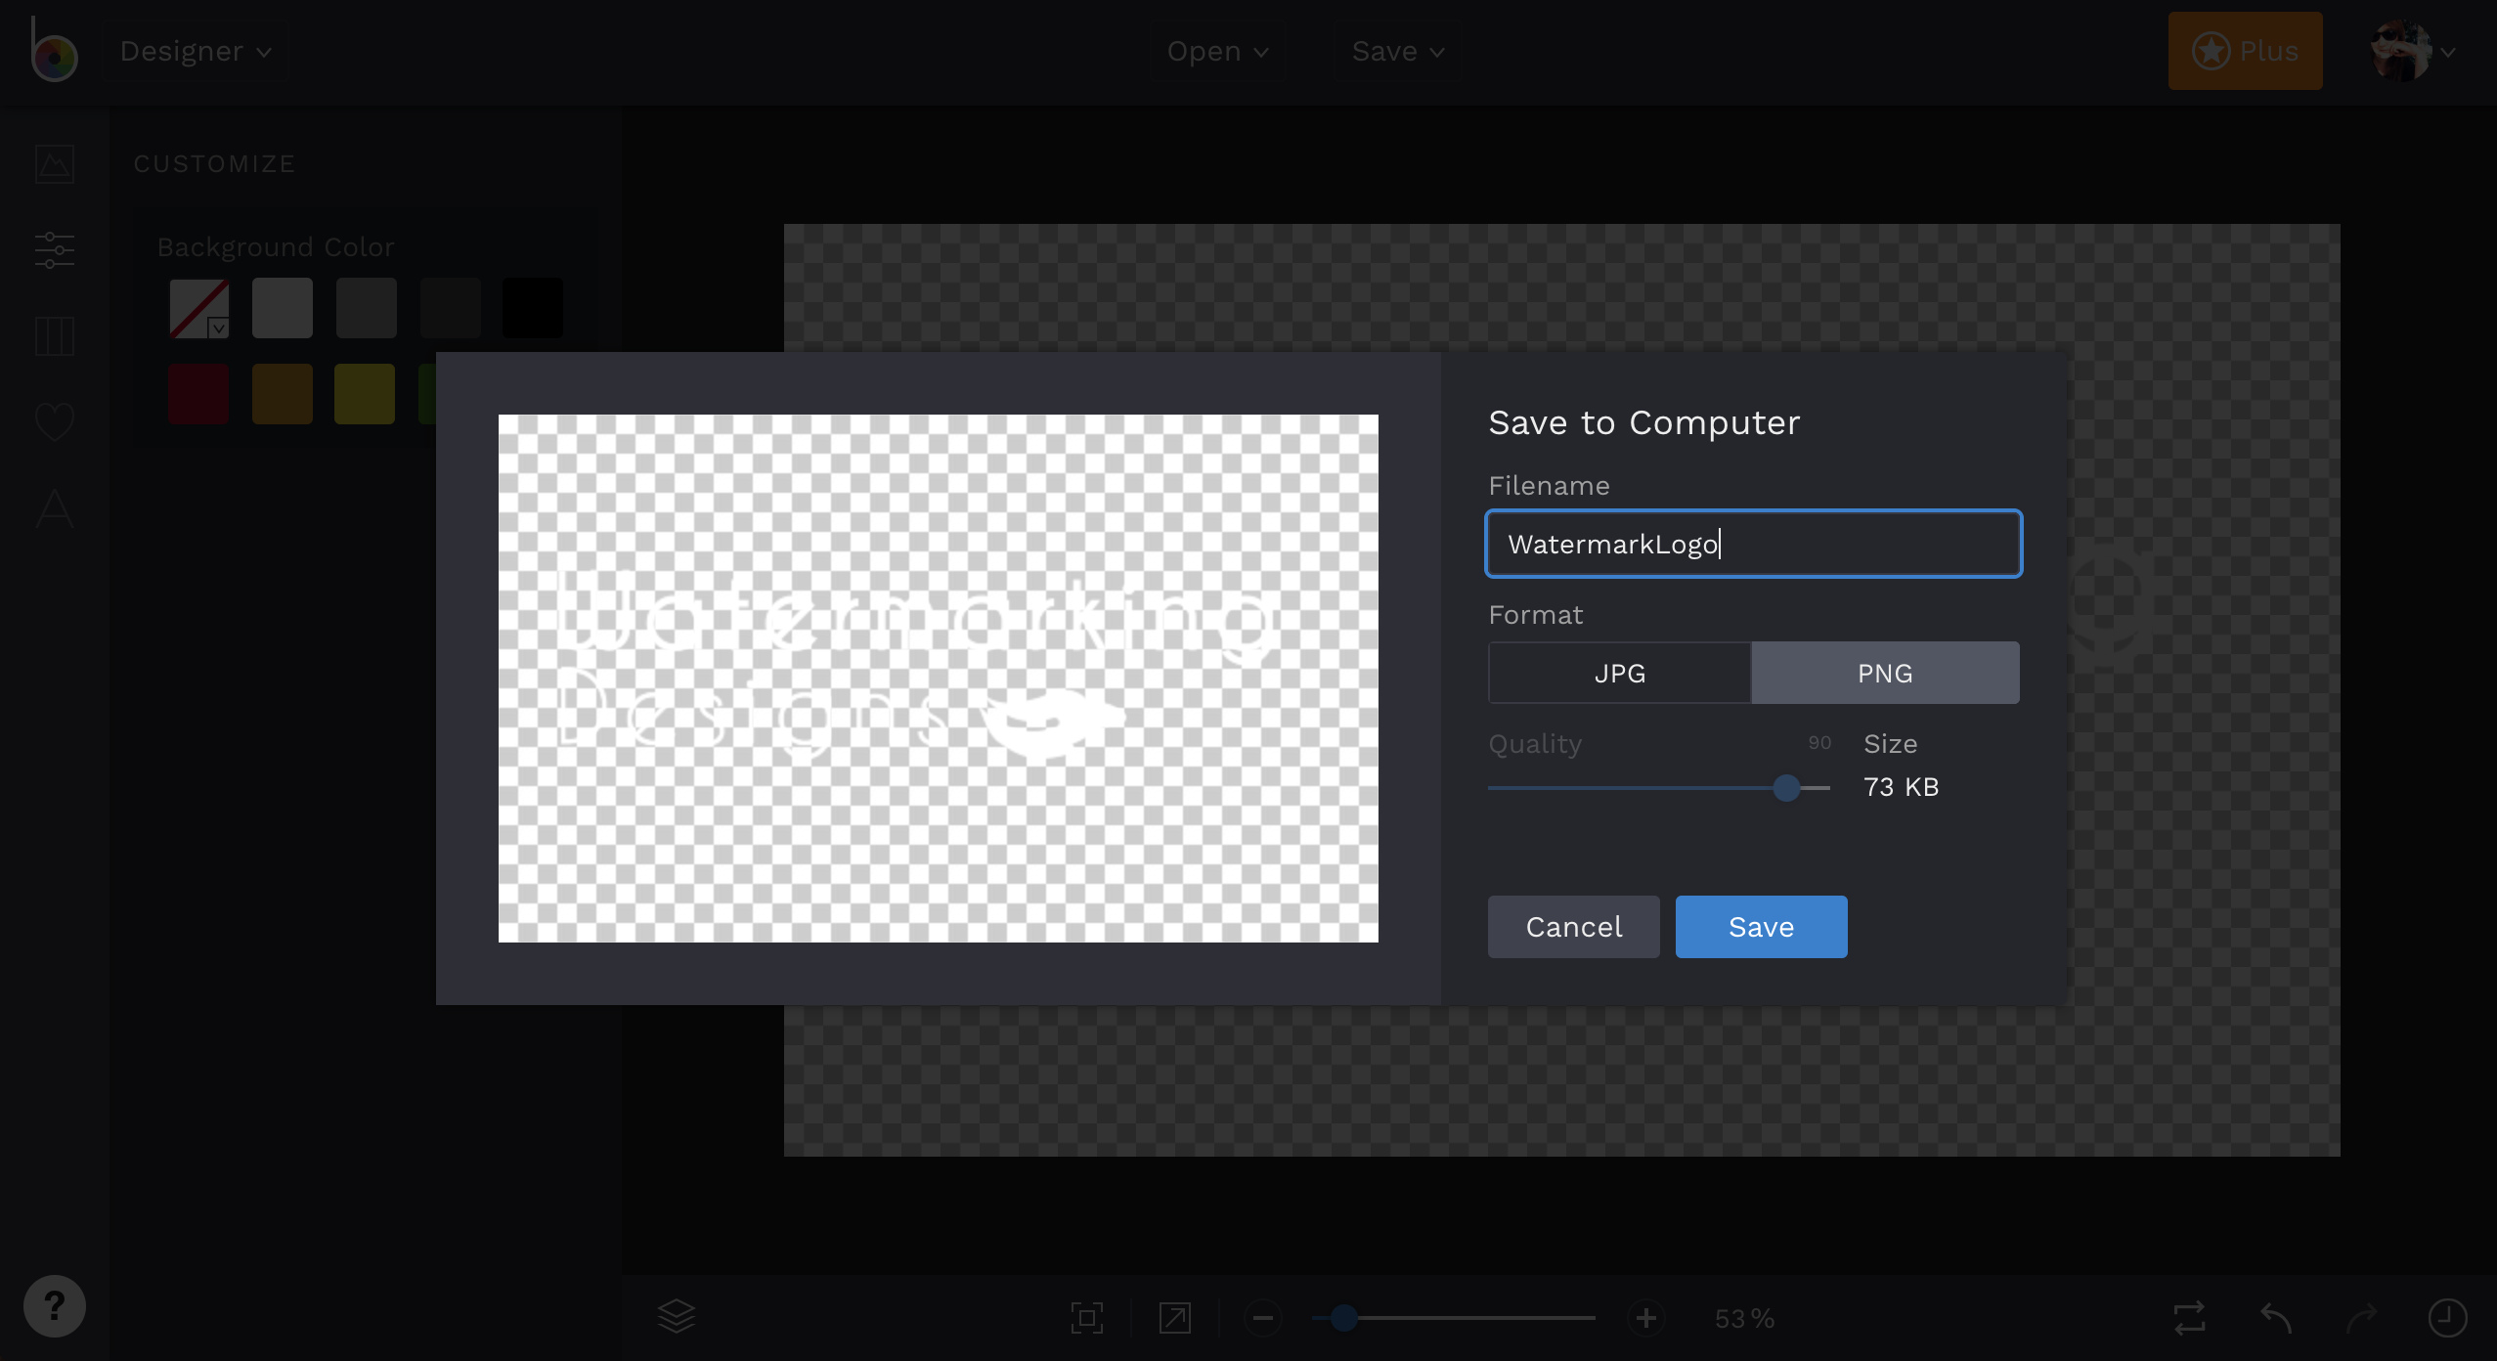Open the help question mark button
The image size is (2497, 1361).
[55, 1306]
